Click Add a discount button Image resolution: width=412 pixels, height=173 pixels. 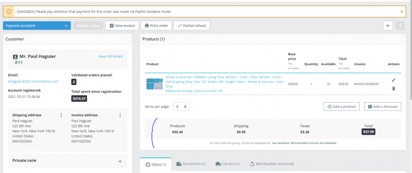pyautogui.click(x=383, y=107)
